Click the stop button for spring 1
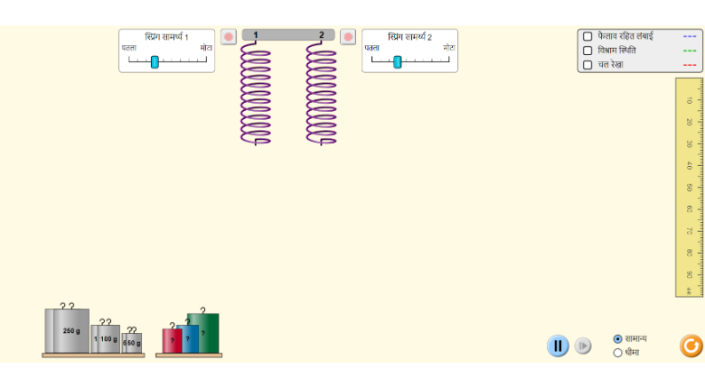The height and width of the screenshot is (388, 705). [x=229, y=37]
